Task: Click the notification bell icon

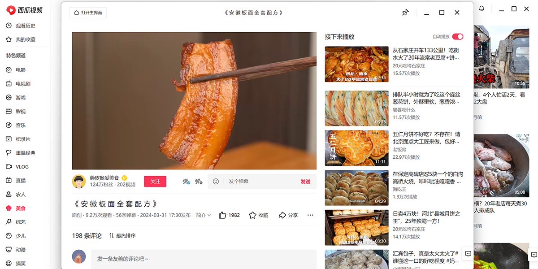Action: click(x=482, y=9)
